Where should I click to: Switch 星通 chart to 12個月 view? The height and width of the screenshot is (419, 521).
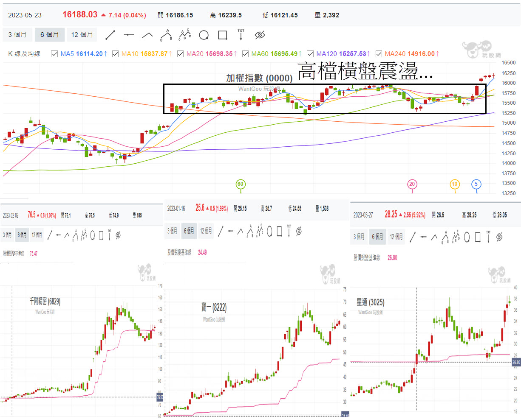(x=396, y=237)
